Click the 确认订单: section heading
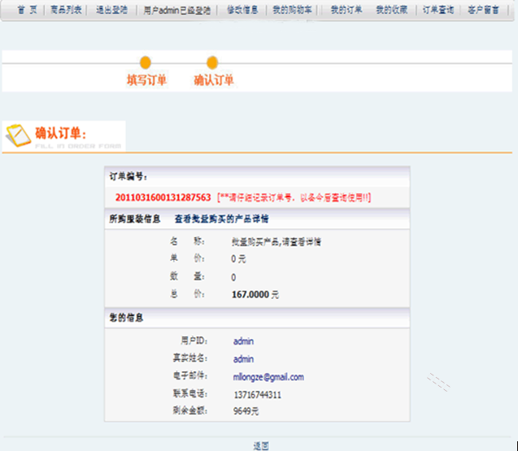The width and height of the screenshot is (518, 451). click(61, 133)
